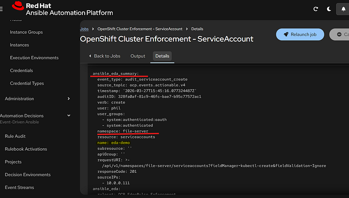Click the requestURI path line

coord(214,166)
